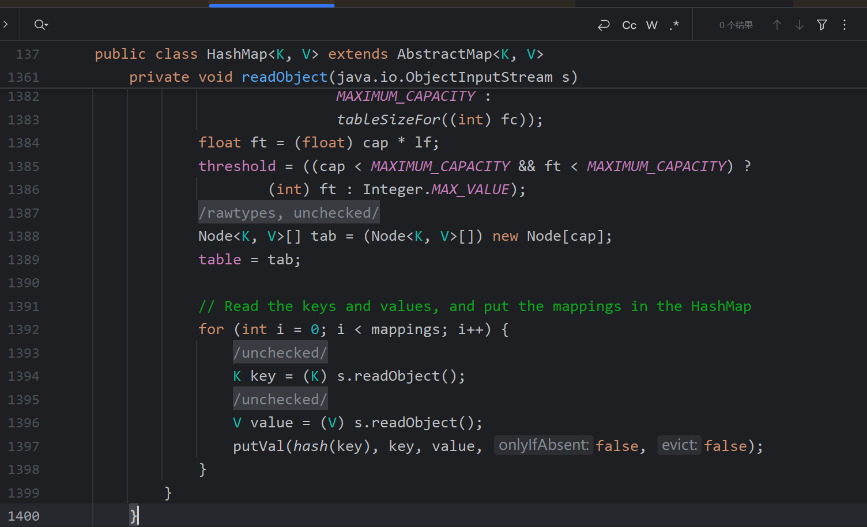Click the onlyIfAbsent: parameter hint
867x527 pixels.
point(544,445)
